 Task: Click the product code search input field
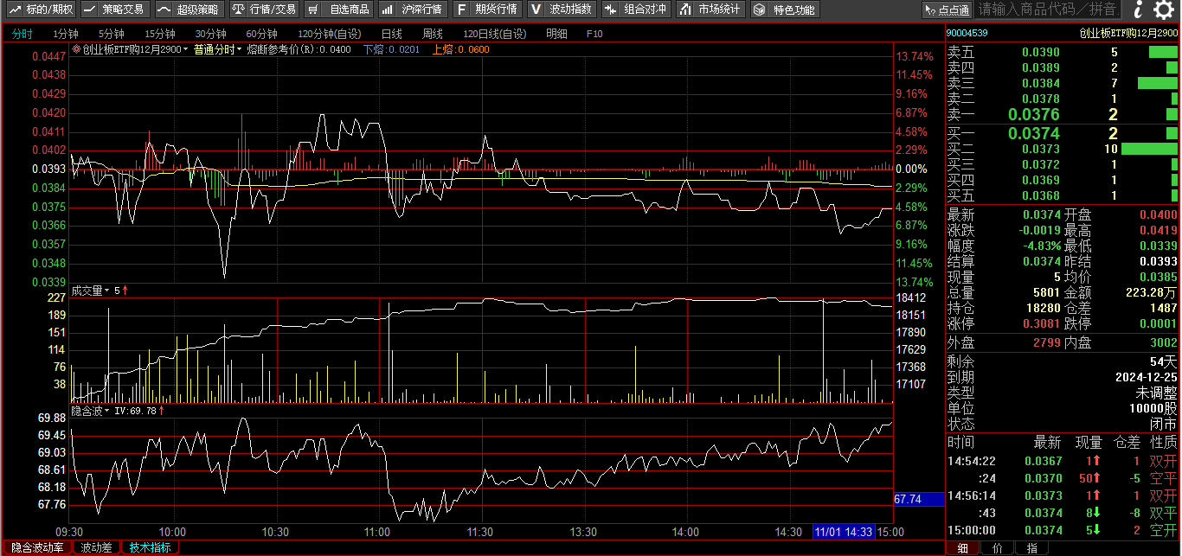(x=1048, y=10)
